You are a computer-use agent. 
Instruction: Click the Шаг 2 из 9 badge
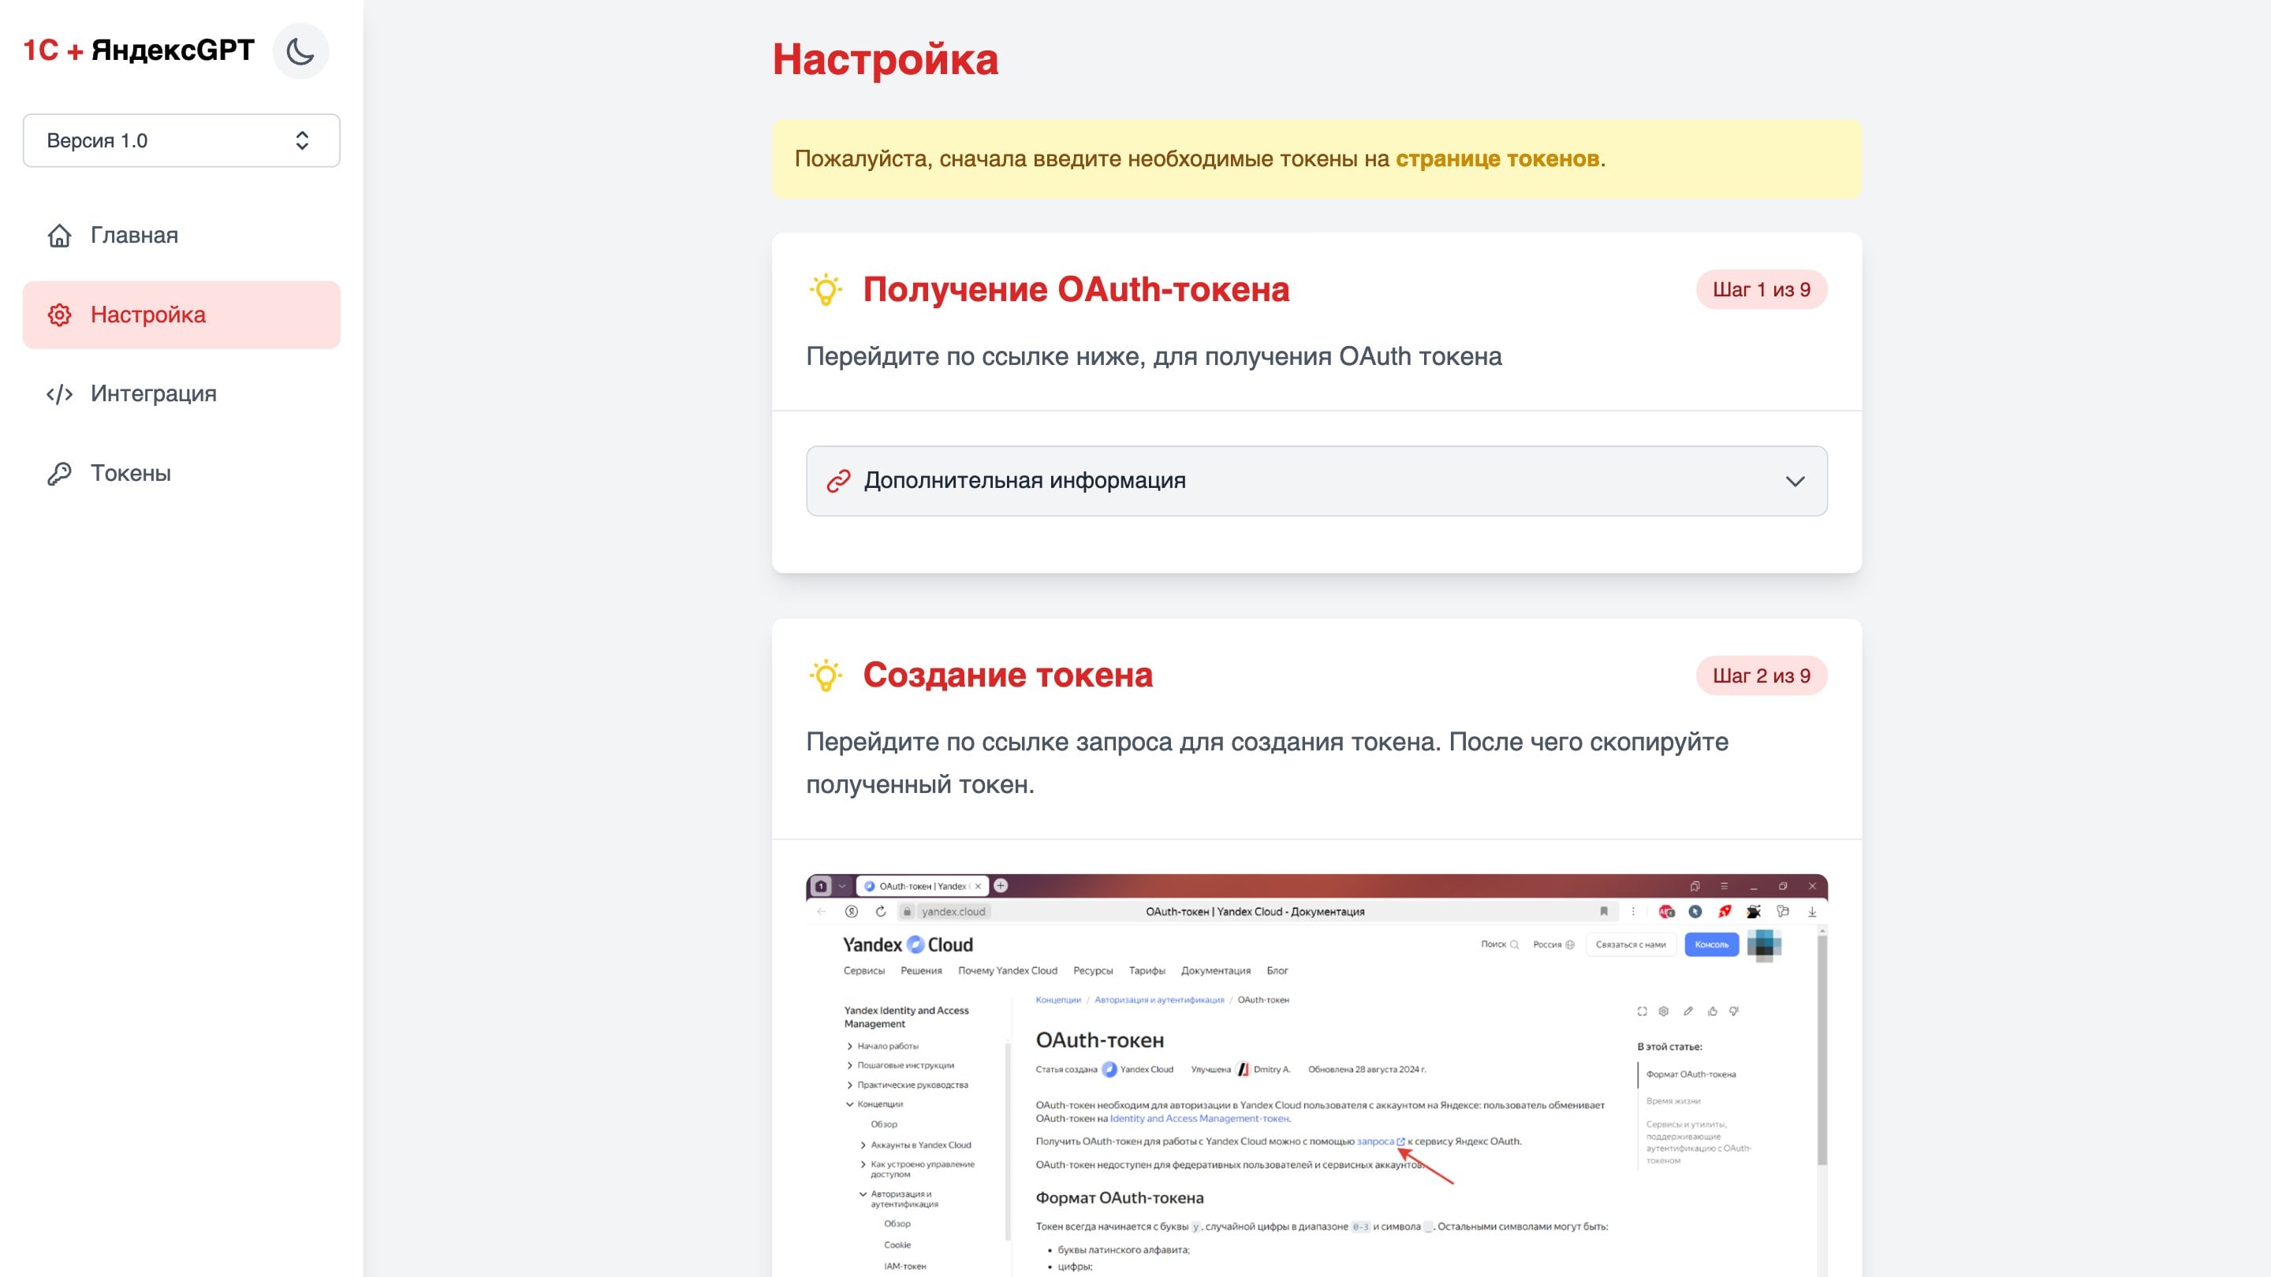1762,676
